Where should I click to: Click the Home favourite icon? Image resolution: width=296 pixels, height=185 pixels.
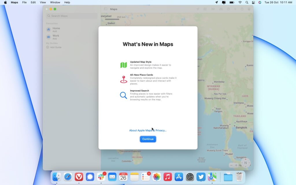tap(48, 29)
